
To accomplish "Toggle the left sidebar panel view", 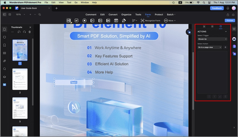I will tap(4, 15).
